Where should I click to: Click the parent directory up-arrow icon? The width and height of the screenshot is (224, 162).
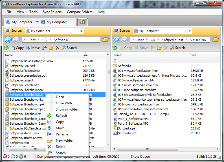tap(115, 61)
